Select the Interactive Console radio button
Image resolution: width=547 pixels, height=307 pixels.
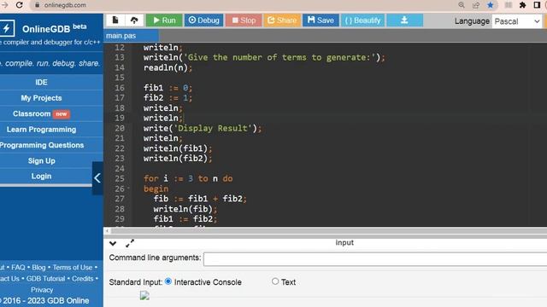(x=168, y=281)
